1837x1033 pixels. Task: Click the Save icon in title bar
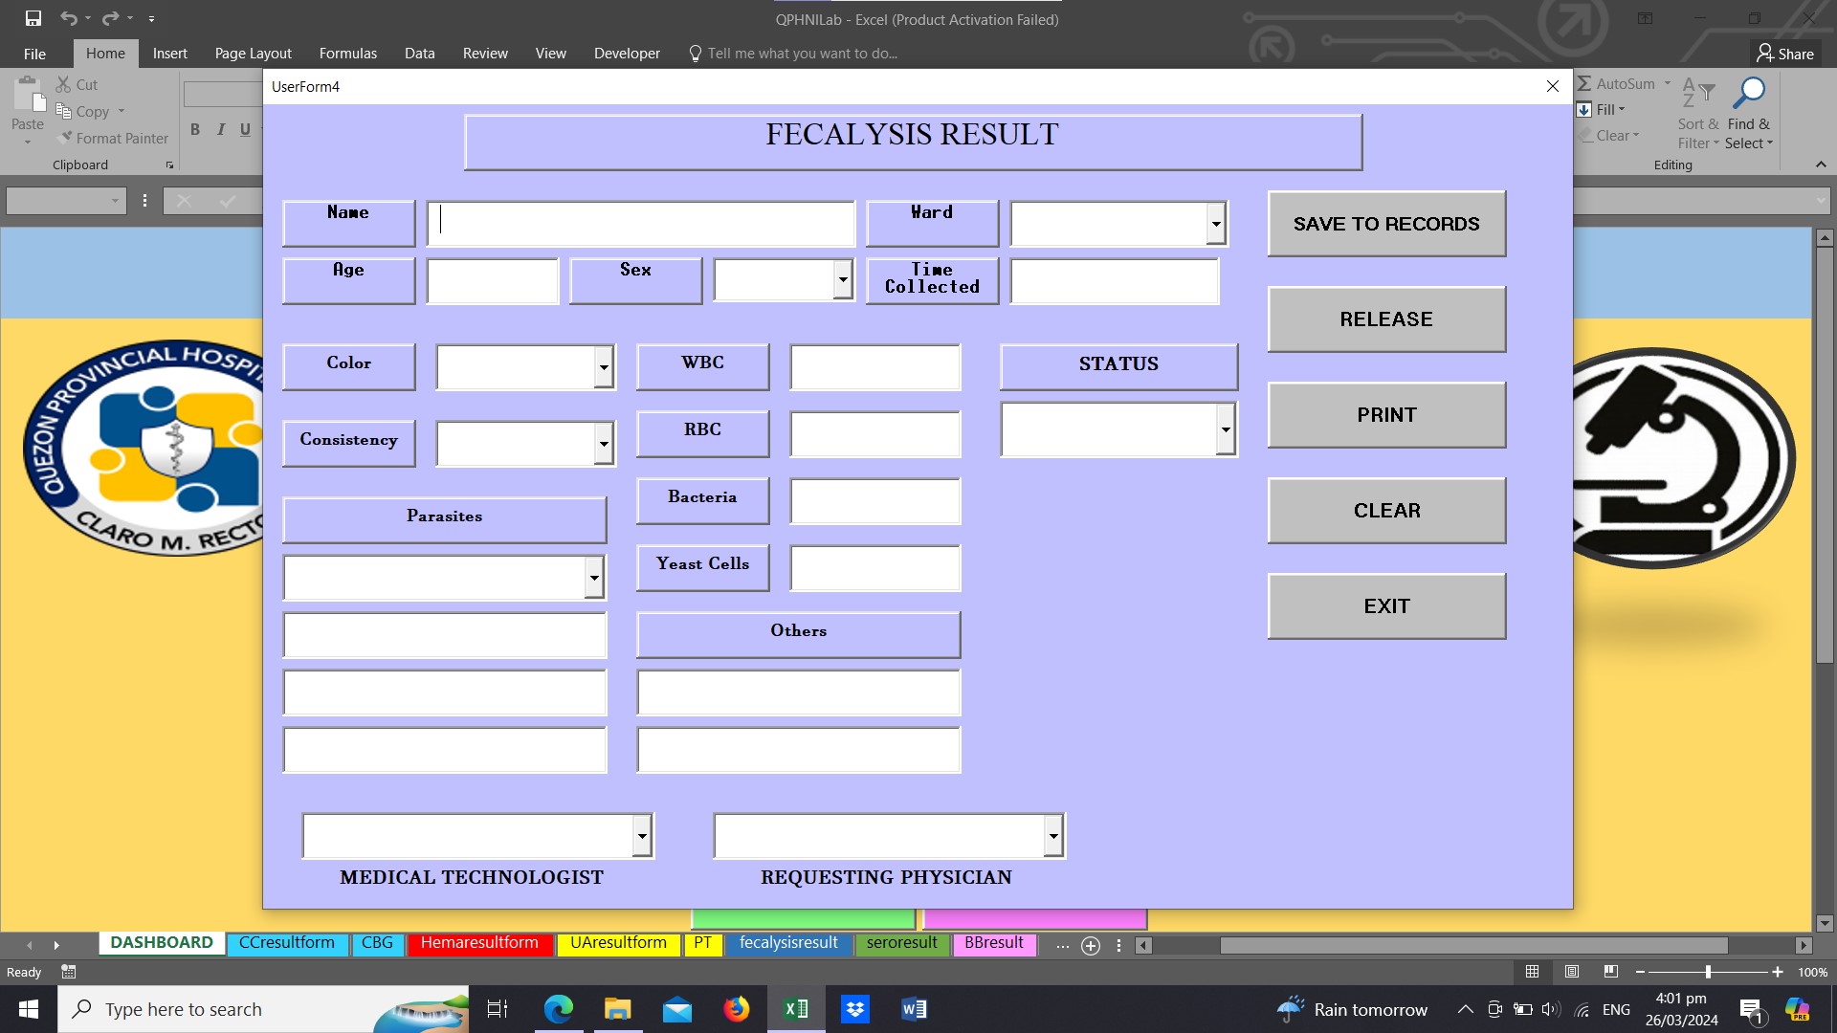click(33, 18)
